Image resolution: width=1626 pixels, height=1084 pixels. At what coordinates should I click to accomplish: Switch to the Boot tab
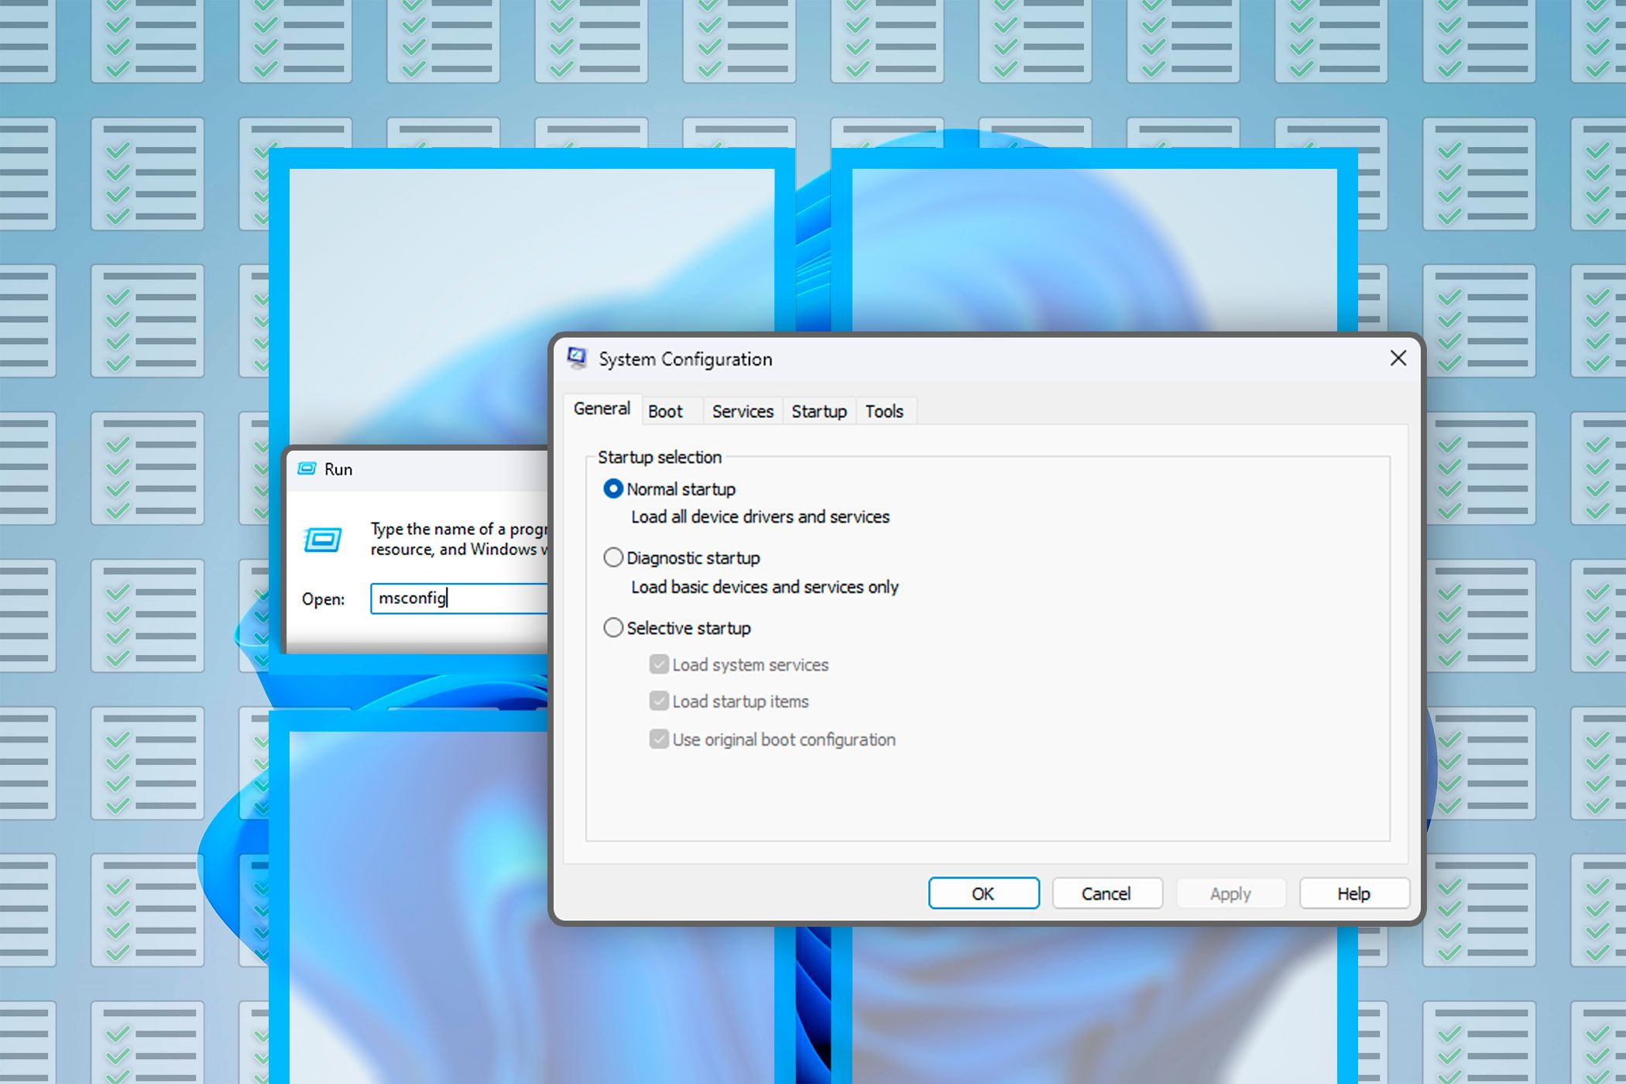(x=665, y=411)
